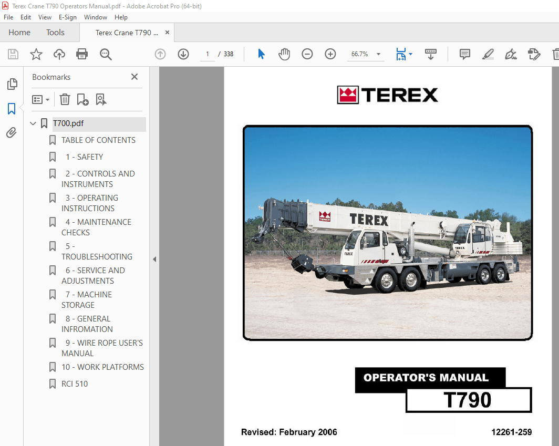The width and height of the screenshot is (559, 446).
Task: Toggle the Page Thumbnails panel
Action: click(12, 84)
